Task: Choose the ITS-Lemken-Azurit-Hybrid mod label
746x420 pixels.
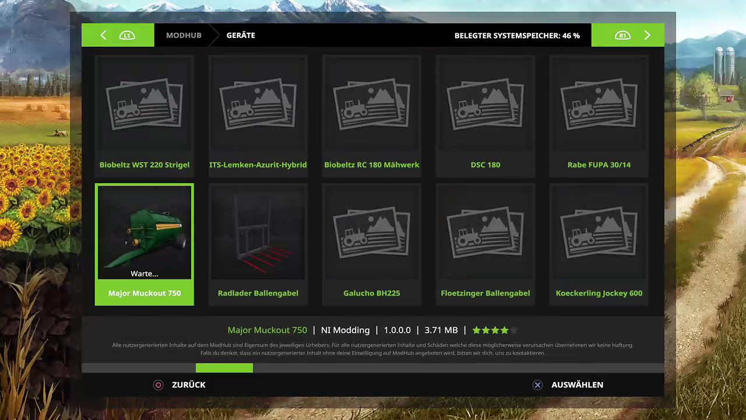Action: coord(258,165)
